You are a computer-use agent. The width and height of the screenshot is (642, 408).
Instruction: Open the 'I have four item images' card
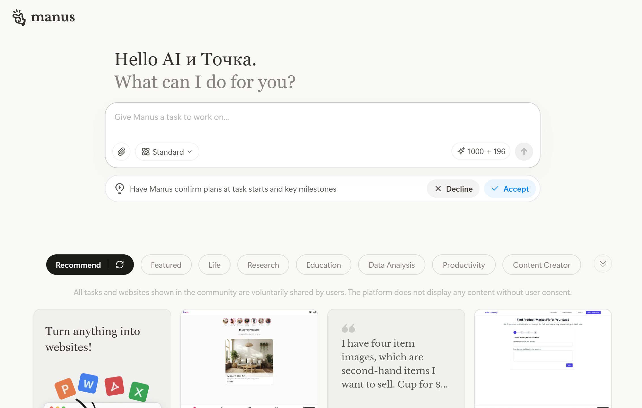(396, 359)
